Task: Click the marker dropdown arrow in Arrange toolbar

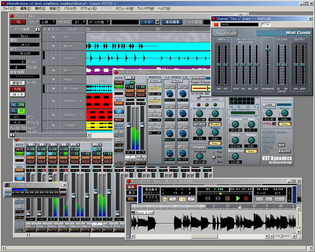Action: (157, 22)
